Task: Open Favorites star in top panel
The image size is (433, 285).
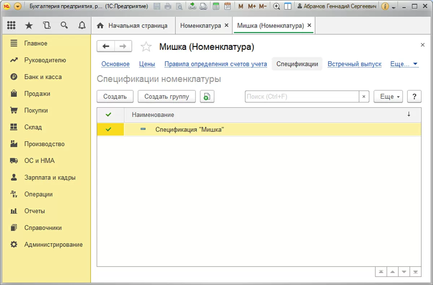Action: click(29, 25)
